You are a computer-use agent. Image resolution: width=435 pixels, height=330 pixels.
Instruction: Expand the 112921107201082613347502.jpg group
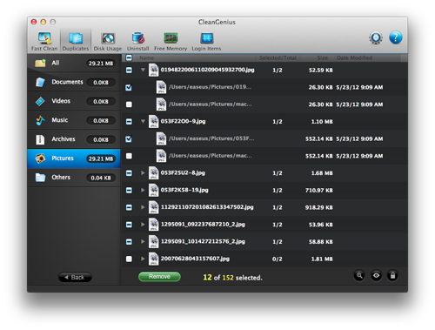tap(143, 207)
